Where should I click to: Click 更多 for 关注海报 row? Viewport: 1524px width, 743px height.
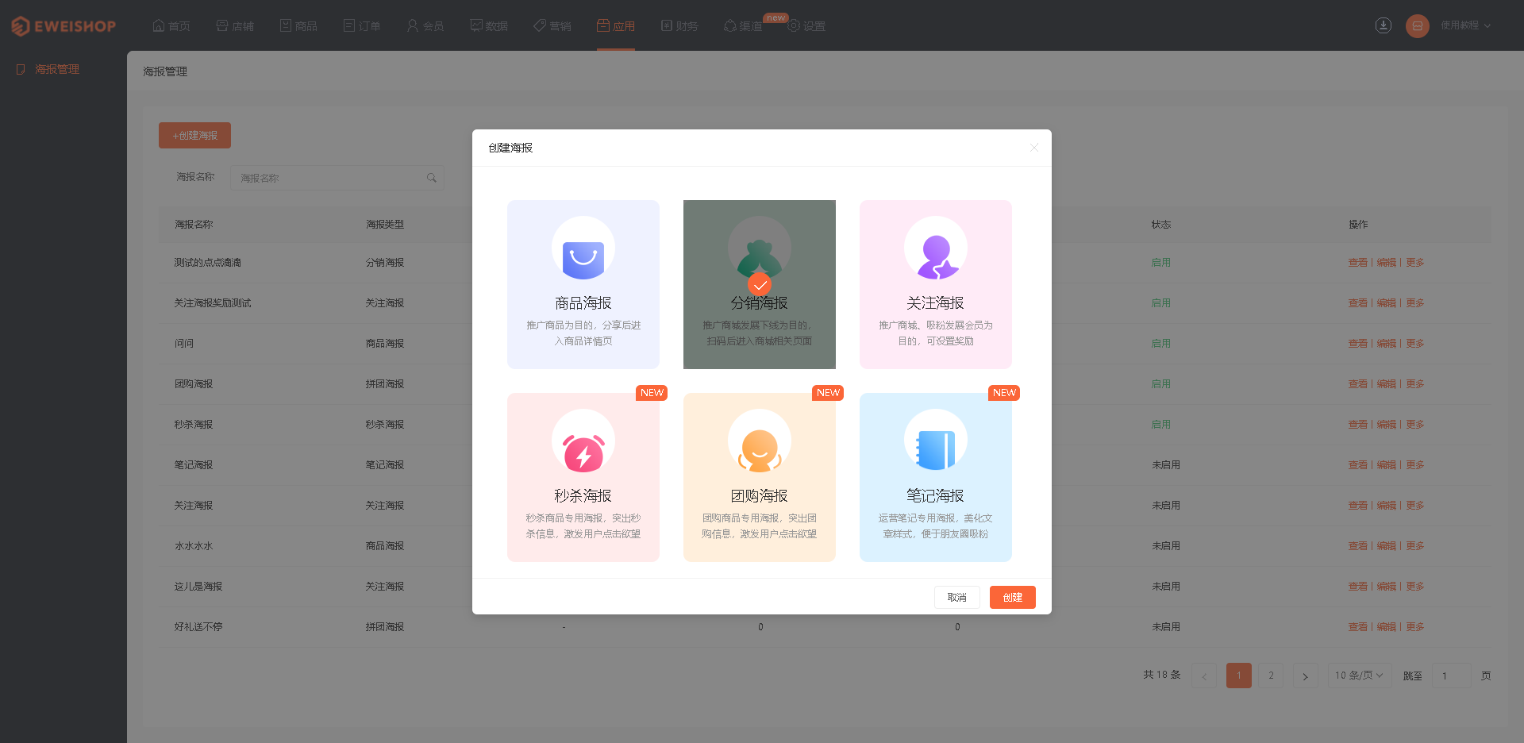1415,506
